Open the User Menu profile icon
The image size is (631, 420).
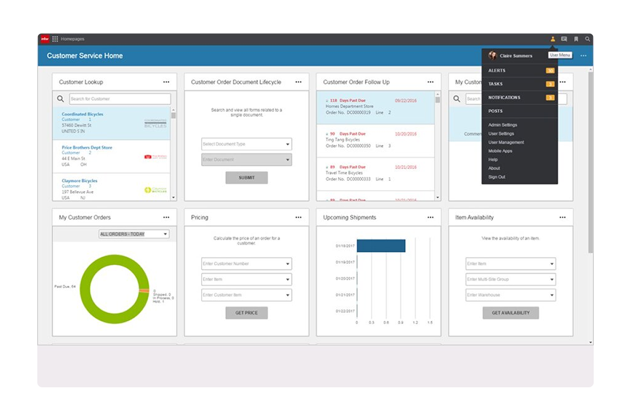click(553, 39)
